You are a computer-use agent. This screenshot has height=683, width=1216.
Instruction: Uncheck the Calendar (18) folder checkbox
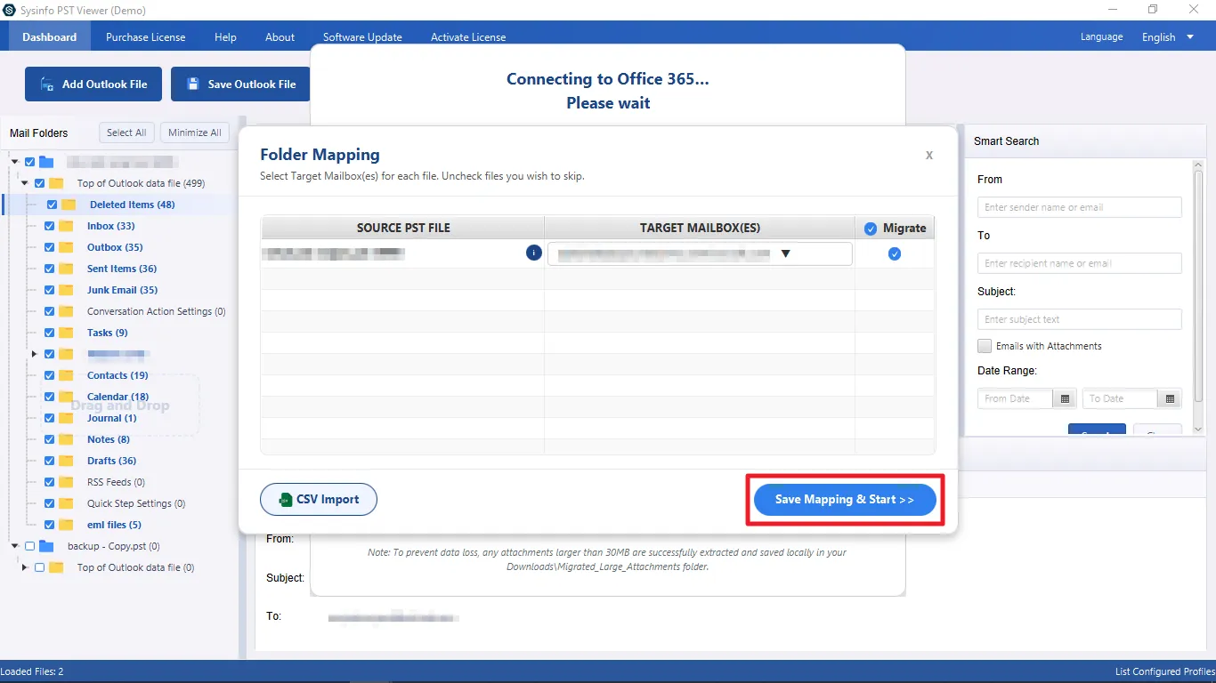coord(49,397)
